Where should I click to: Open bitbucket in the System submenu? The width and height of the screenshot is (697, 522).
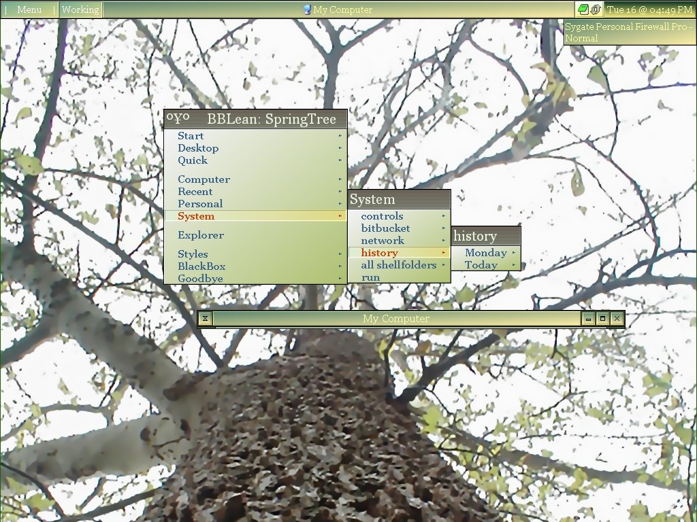point(399,228)
